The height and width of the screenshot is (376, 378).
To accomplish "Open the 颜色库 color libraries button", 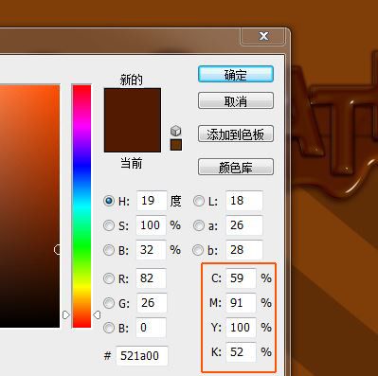I will pyautogui.click(x=236, y=167).
